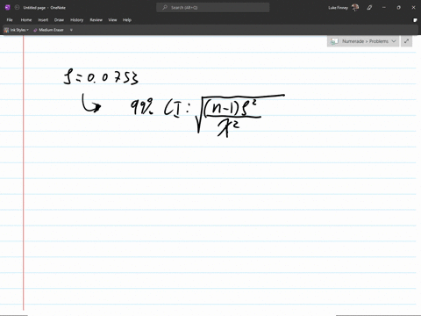Open the Help tab
This screenshot has width=421, height=316.
coord(127,20)
